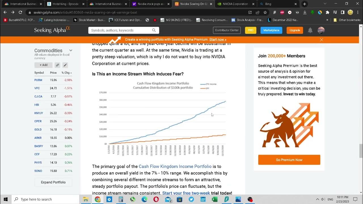Collapse the Commodities portfolio dropdown
The width and height of the screenshot is (363, 204).
click(71, 50)
